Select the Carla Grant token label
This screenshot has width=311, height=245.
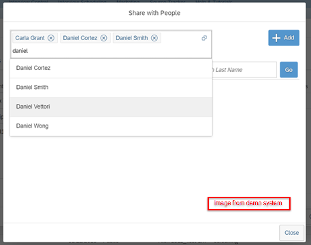click(x=30, y=38)
